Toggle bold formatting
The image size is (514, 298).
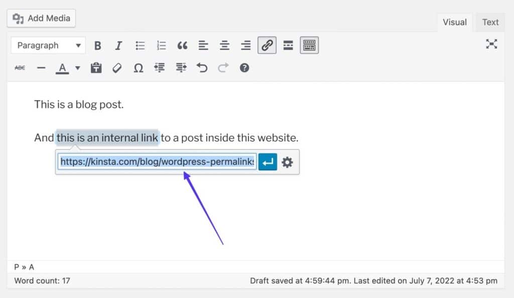97,45
